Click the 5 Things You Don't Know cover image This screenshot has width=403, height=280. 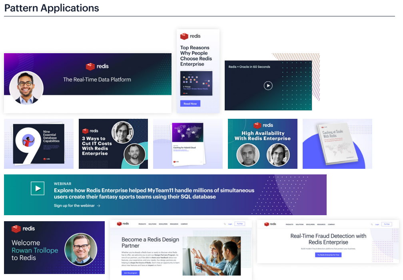196,83
